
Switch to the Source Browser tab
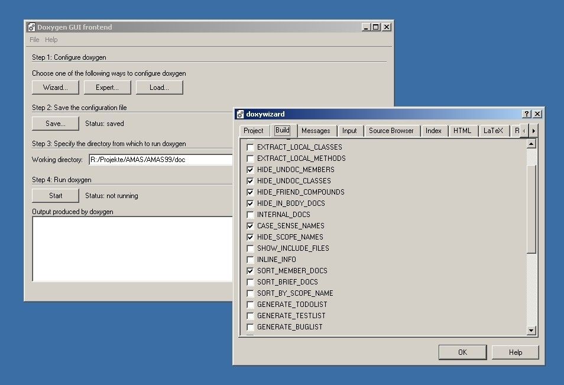pyautogui.click(x=391, y=131)
